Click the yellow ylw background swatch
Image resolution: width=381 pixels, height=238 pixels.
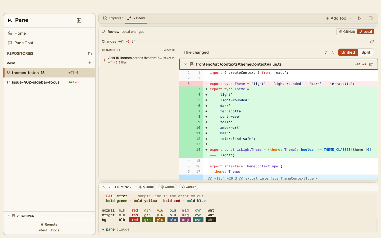[x=160, y=220]
